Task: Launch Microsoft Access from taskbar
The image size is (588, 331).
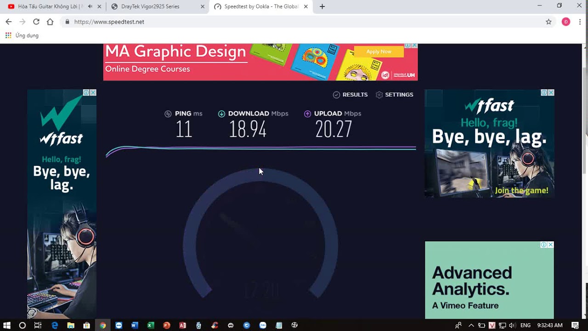Action: click(x=183, y=325)
